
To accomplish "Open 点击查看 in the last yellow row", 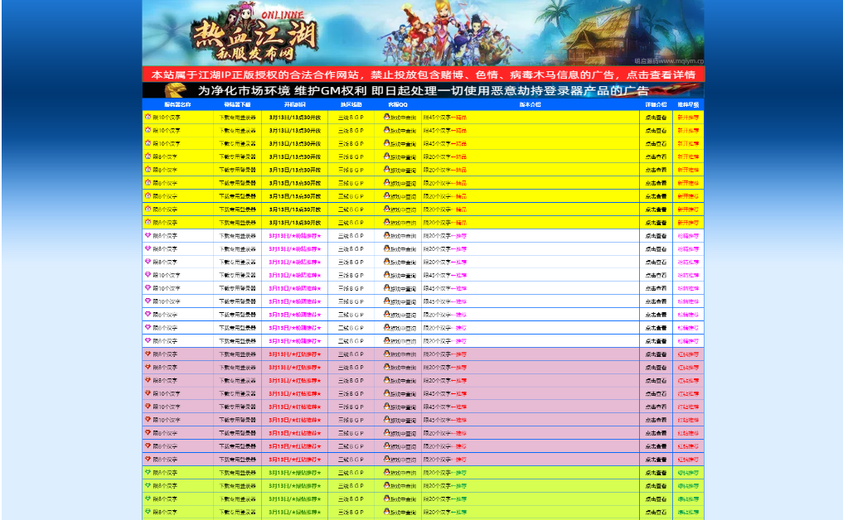I will tap(656, 223).
